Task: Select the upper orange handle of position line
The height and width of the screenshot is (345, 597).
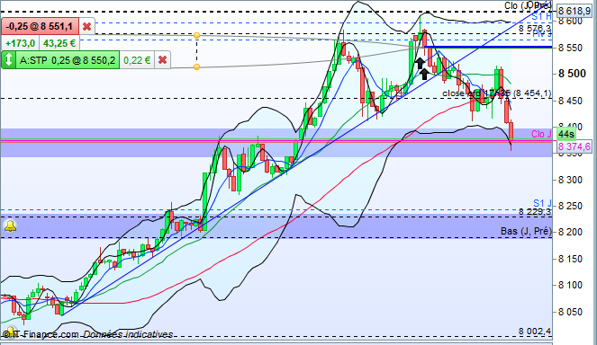Action: click(197, 35)
